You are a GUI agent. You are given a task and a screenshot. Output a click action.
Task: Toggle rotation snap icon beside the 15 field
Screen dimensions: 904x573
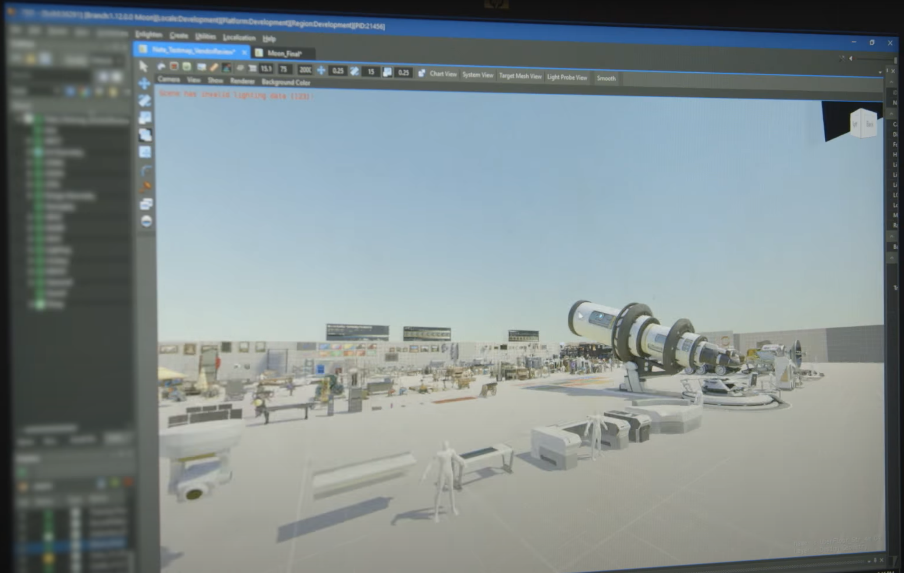tap(355, 71)
